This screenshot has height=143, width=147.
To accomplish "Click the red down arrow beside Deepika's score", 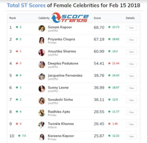I will point(109,63).
